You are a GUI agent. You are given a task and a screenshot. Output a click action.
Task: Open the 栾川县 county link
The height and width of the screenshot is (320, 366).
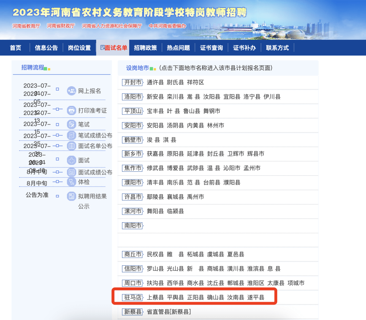(x=175, y=97)
